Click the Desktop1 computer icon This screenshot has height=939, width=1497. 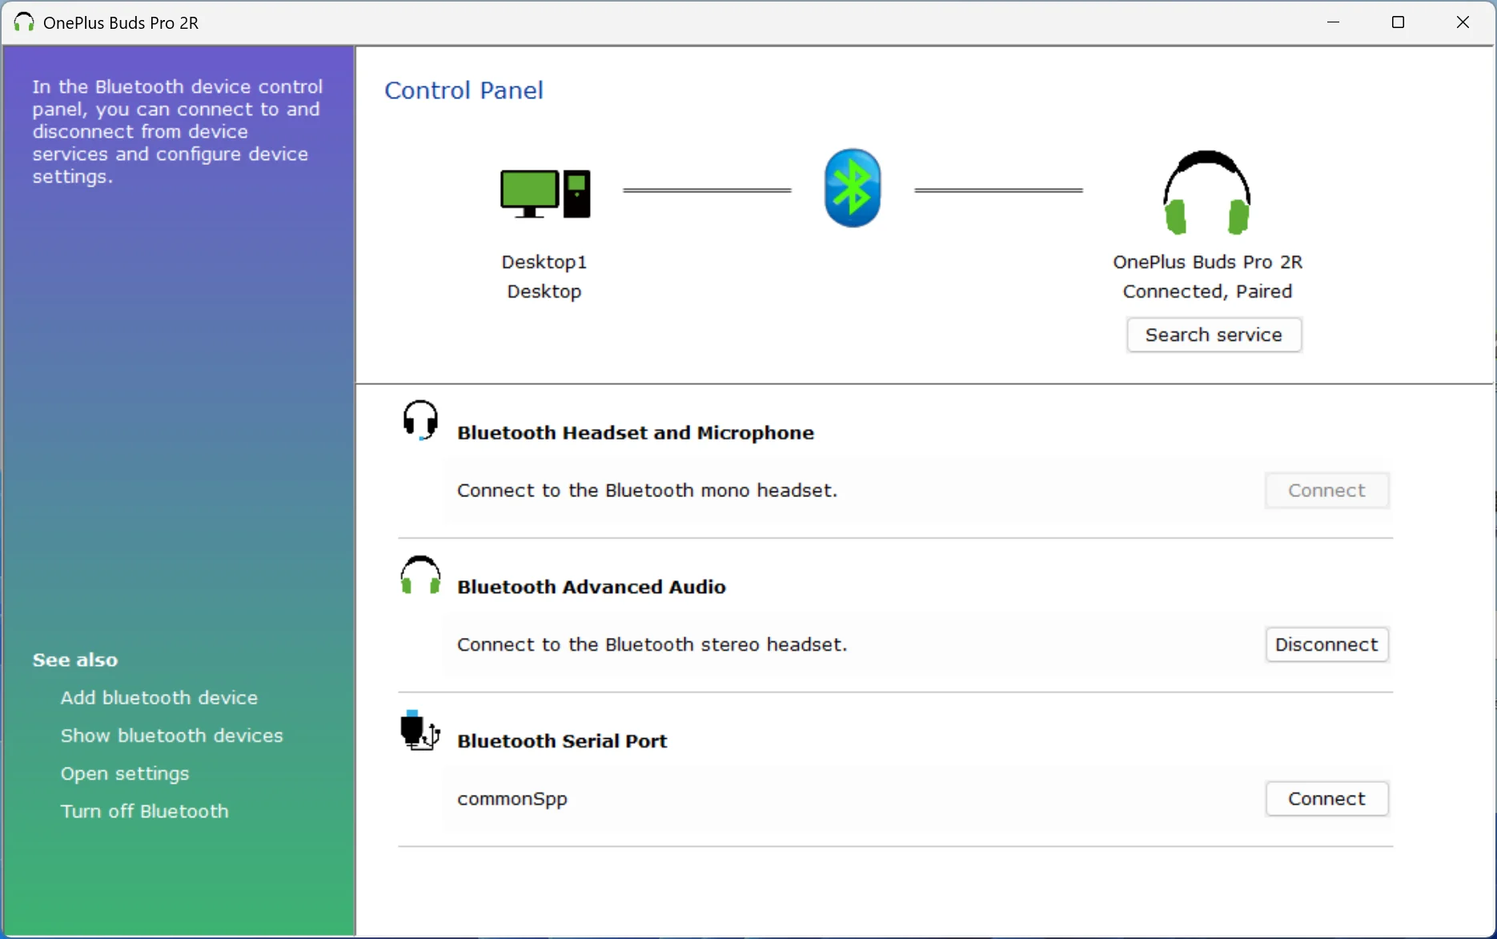(545, 193)
